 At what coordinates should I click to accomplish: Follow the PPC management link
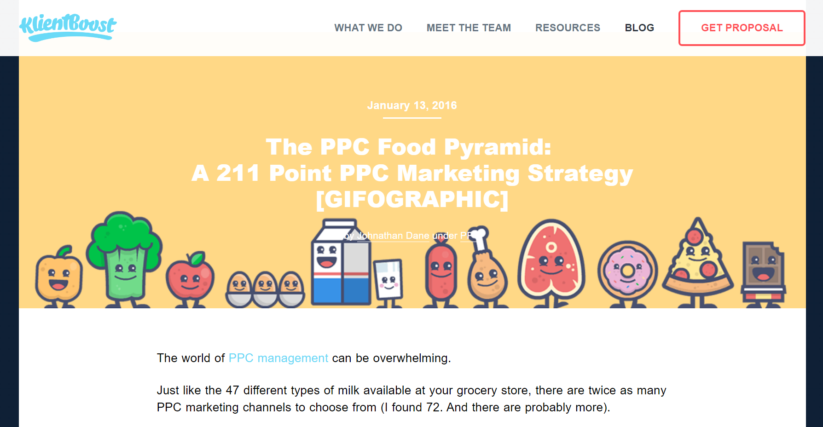[x=278, y=358]
